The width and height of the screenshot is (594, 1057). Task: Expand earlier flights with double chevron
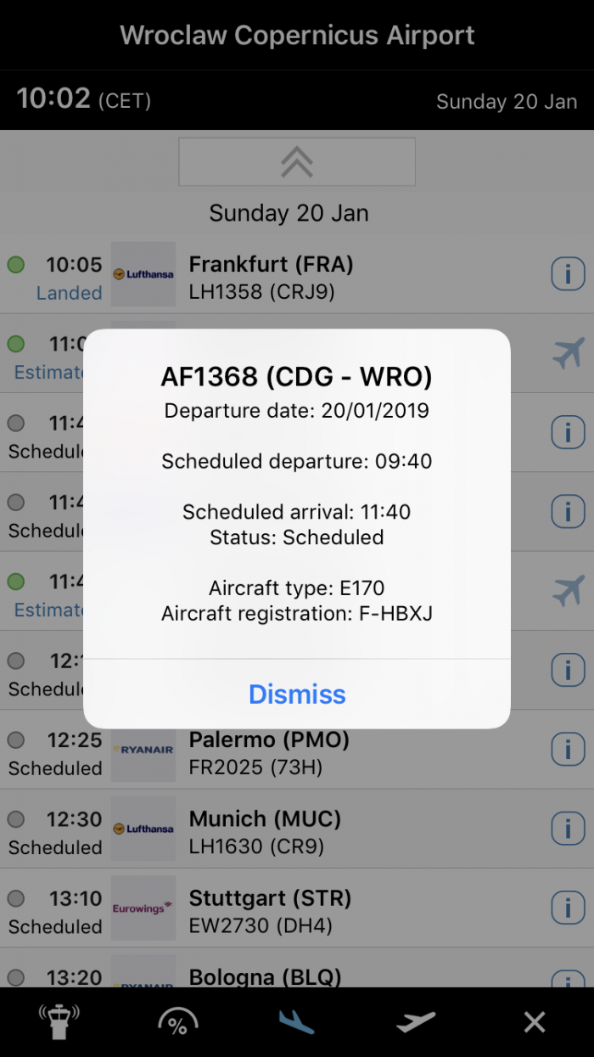point(297,161)
